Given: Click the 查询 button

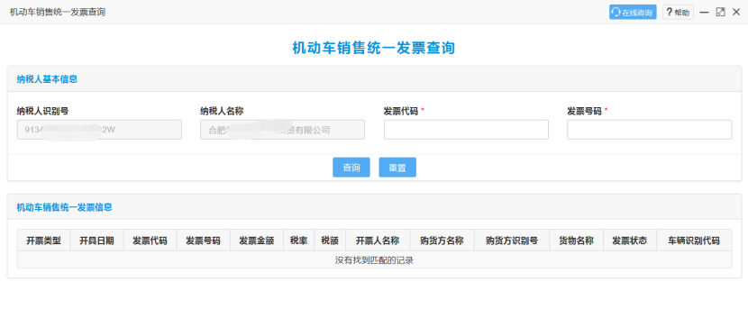Looking at the screenshot, I should click(351, 168).
